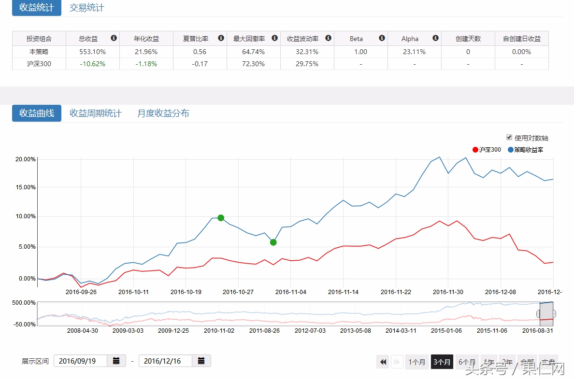Click Alpha value 23.11%
Viewport: 574px width, 381px height.
point(415,52)
